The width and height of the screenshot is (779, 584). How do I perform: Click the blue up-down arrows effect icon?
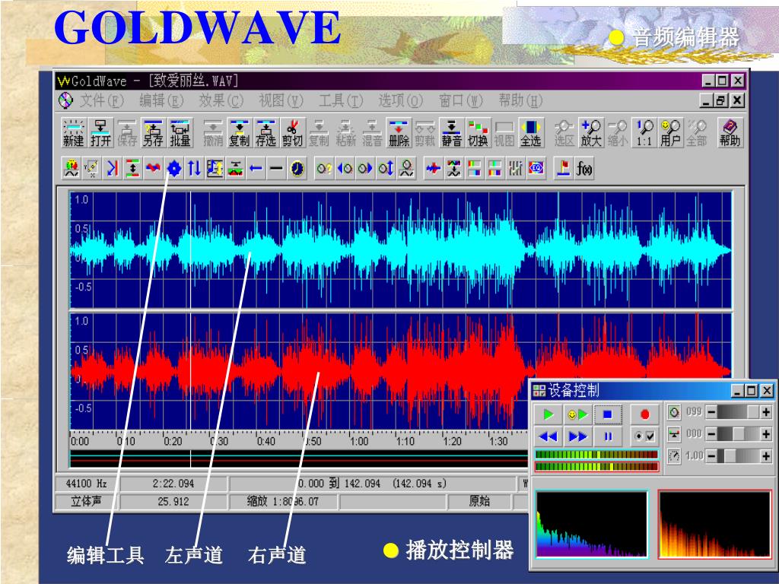(x=194, y=168)
